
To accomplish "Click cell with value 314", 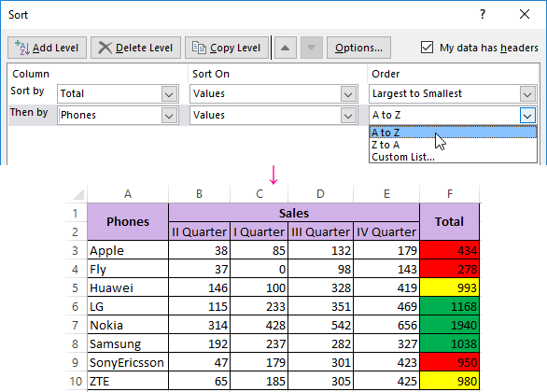I will (x=199, y=325).
